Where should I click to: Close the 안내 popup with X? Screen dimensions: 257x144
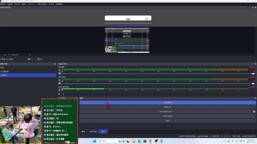tap(147, 19)
